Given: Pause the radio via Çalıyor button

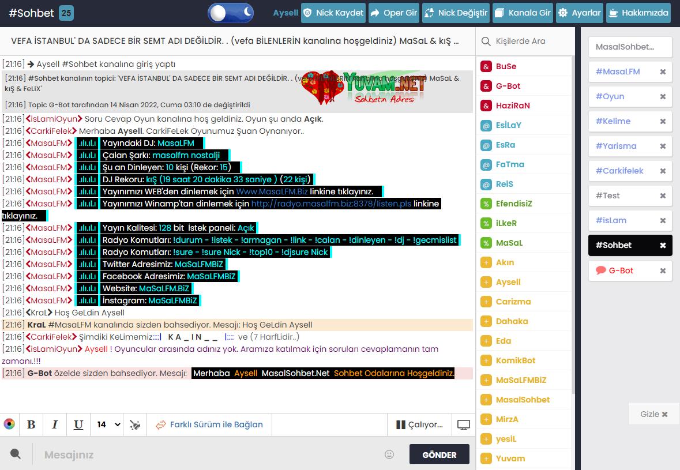Looking at the screenshot, I should 419,425.
